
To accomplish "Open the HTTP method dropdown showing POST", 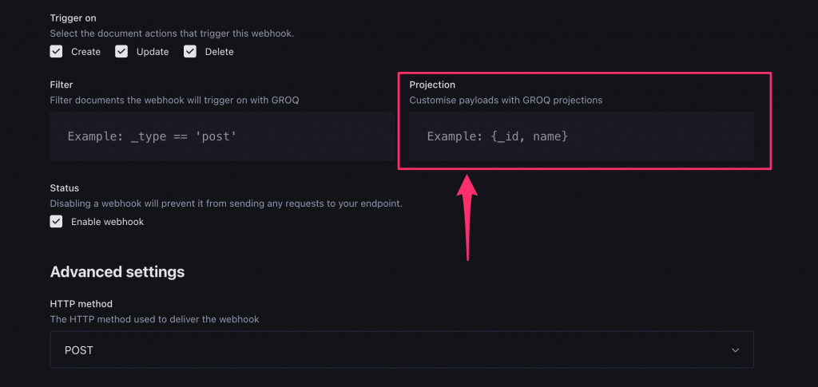I will [401, 349].
